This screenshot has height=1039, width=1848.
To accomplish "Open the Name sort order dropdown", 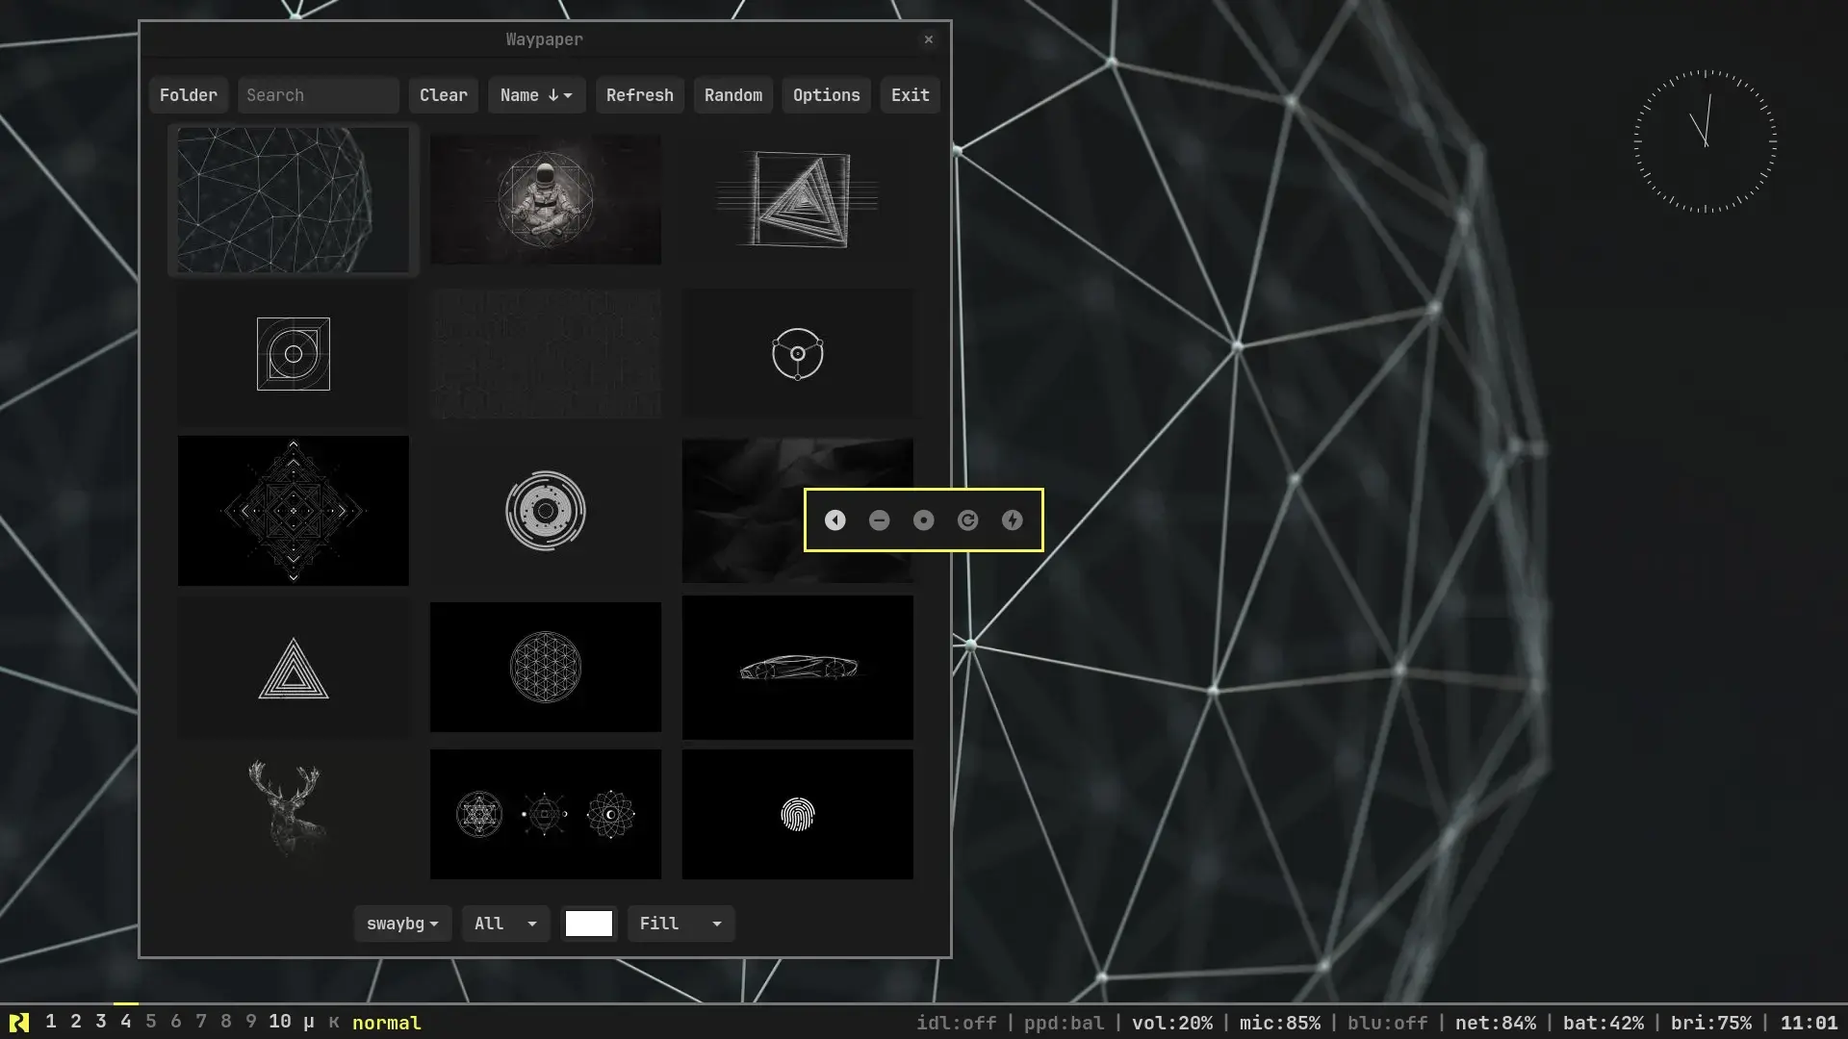I will click(536, 95).
